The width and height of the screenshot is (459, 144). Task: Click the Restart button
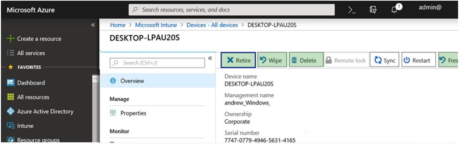click(x=418, y=60)
